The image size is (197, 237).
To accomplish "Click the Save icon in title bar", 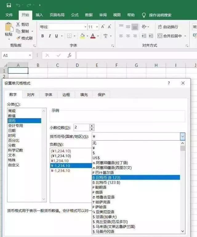I will (9, 5).
